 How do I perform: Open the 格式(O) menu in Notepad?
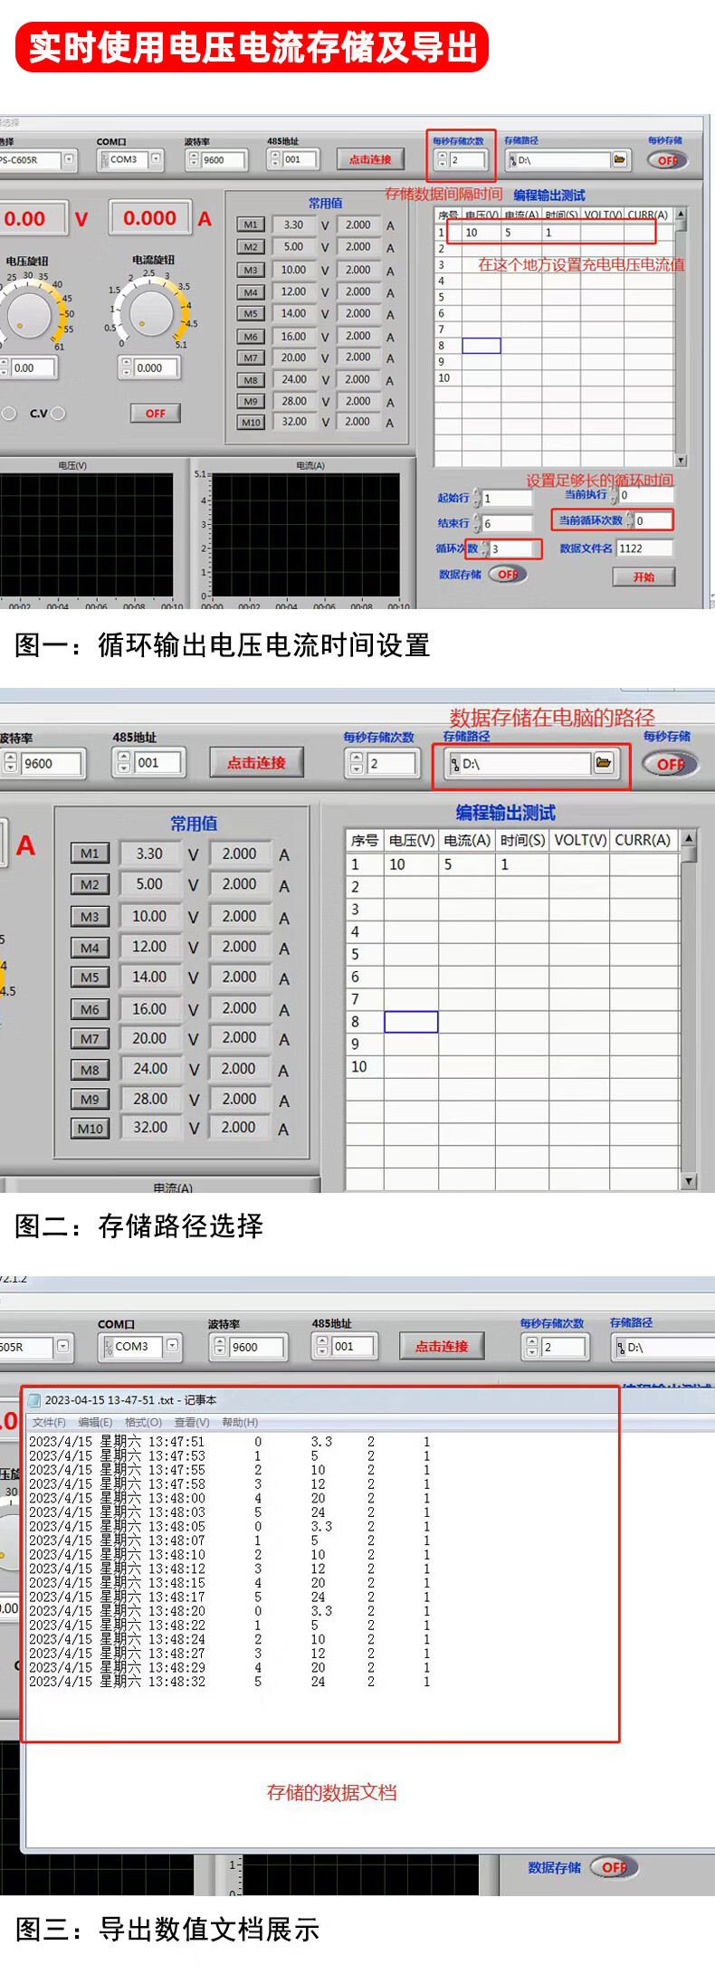(x=143, y=1422)
